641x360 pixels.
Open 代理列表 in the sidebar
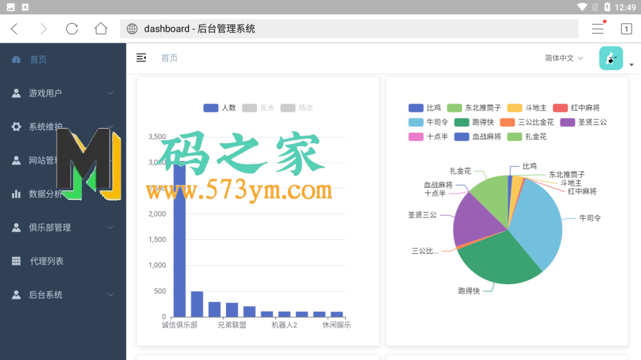[x=63, y=261]
